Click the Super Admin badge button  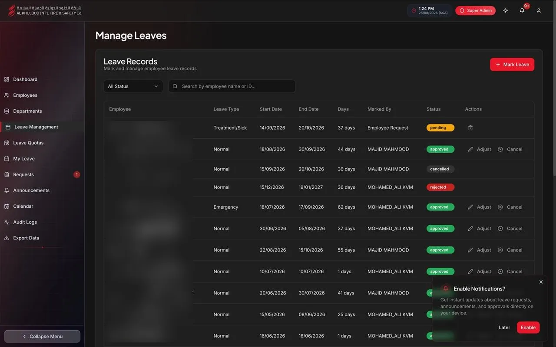(475, 10)
